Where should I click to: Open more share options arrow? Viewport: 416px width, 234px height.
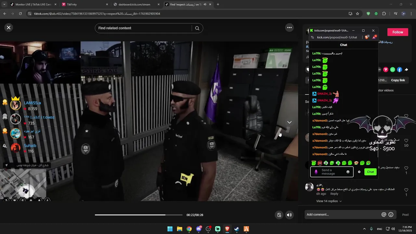click(406, 70)
